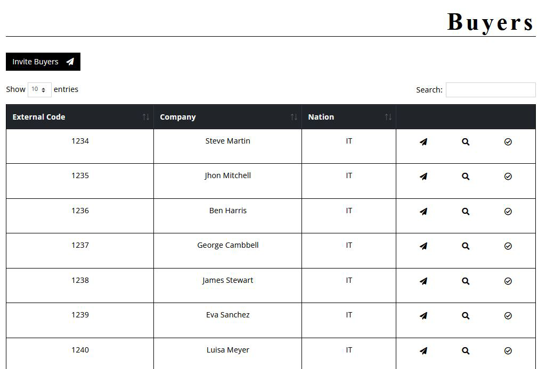Viewport: 538px width, 369px height.
Task: Click the James Stewart company cell
Action: coord(227,280)
